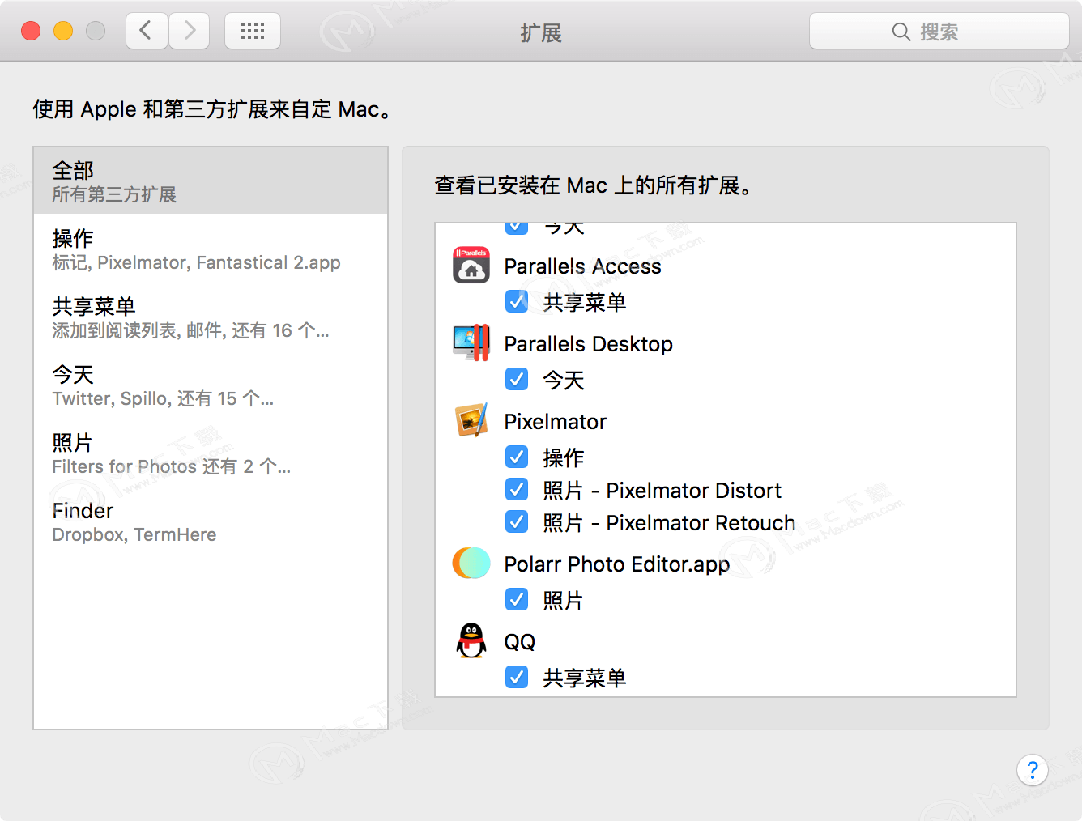
Task: Click the red close window button
Action: click(x=31, y=31)
